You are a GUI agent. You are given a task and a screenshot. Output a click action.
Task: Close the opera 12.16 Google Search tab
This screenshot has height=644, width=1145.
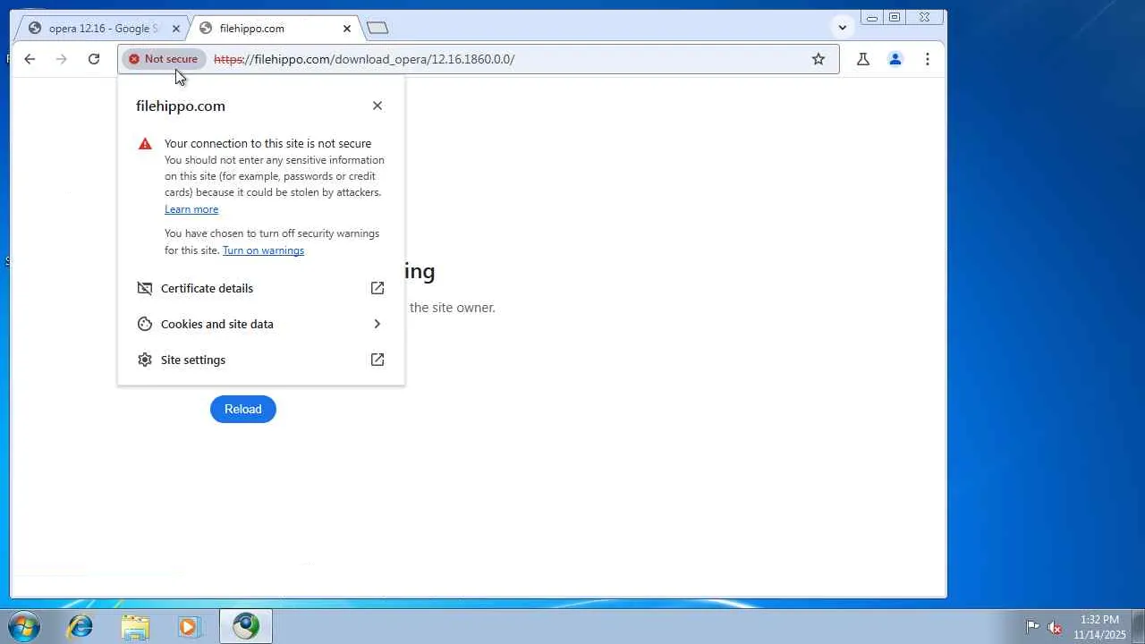[x=176, y=29]
